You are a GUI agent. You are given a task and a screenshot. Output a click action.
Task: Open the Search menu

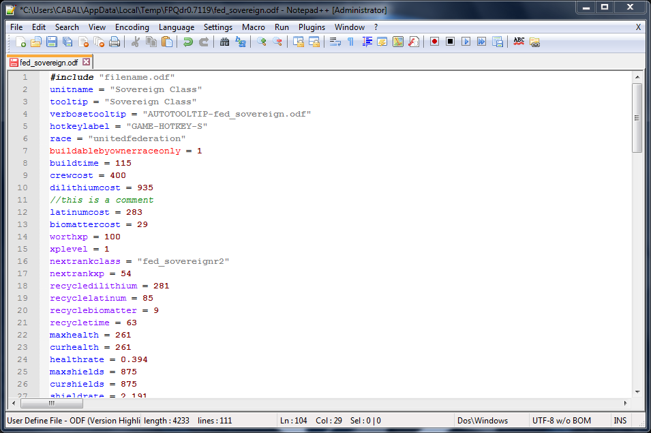(67, 27)
